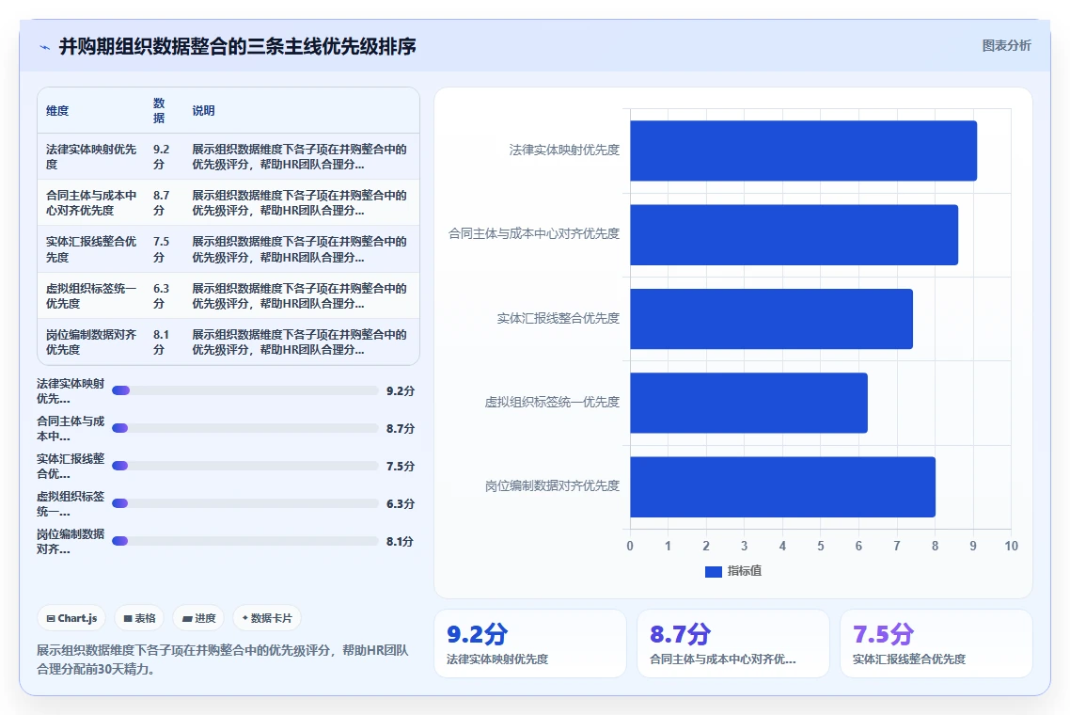Click the 进度 tag chip
This screenshot has height=715, width=1070.
click(x=198, y=618)
